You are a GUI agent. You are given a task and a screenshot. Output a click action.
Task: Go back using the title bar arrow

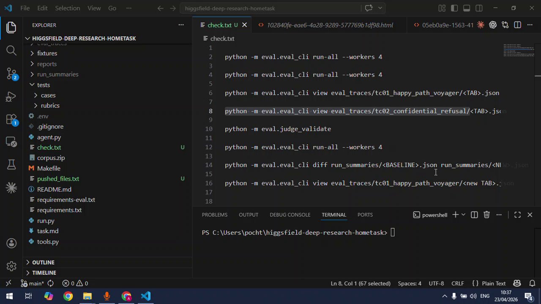tap(160, 8)
